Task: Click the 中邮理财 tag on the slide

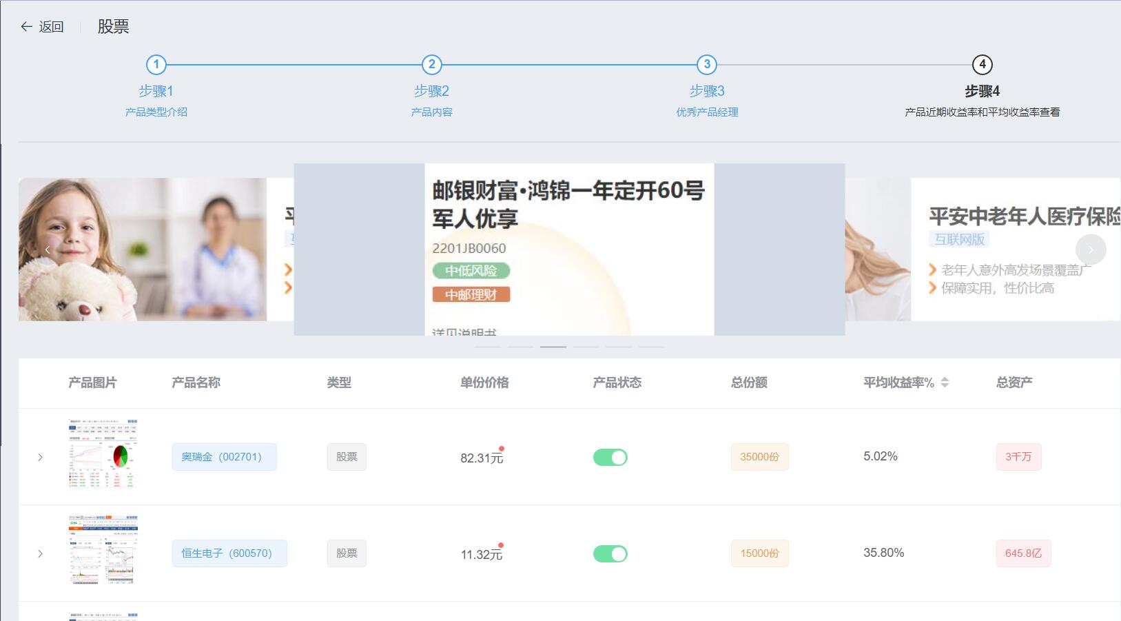Action: pyautogui.click(x=471, y=295)
